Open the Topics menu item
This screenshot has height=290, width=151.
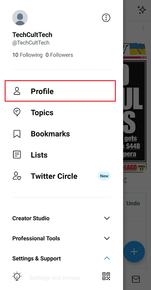pyautogui.click(x=61, y=113)
